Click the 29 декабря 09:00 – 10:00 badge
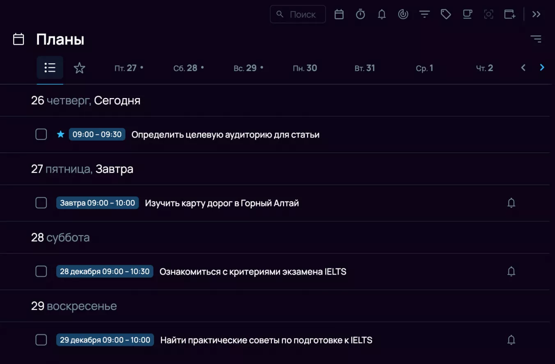 point(105,340)
